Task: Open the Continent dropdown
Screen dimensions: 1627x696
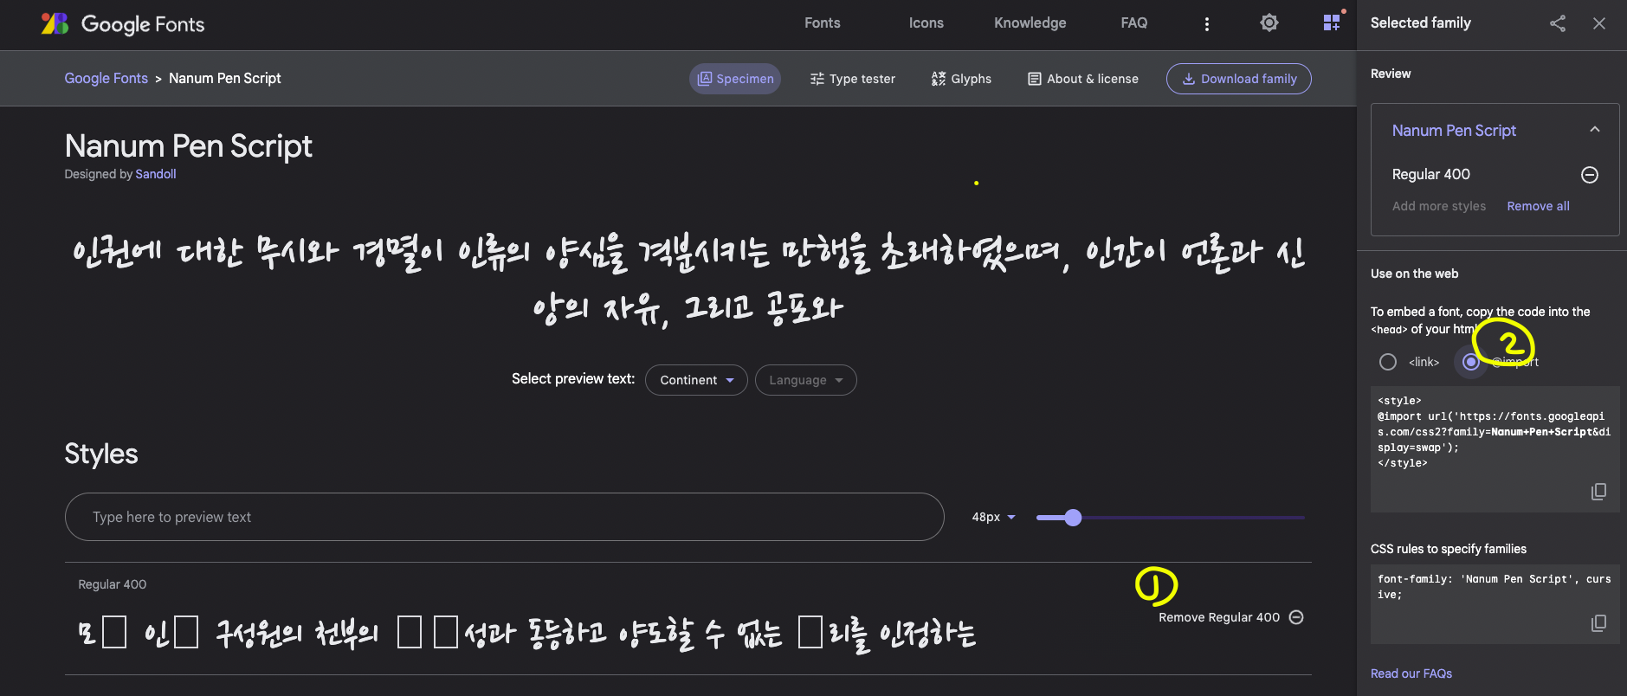Action: coord(696,380)
